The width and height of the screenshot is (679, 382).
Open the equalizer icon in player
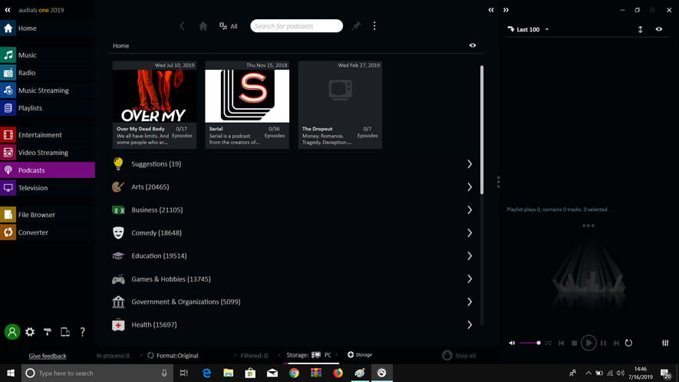point(665,343)
